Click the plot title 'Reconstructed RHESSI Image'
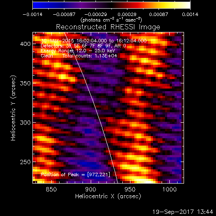The height and width of the screenshot is (216, 216). (x=108, y=27)
